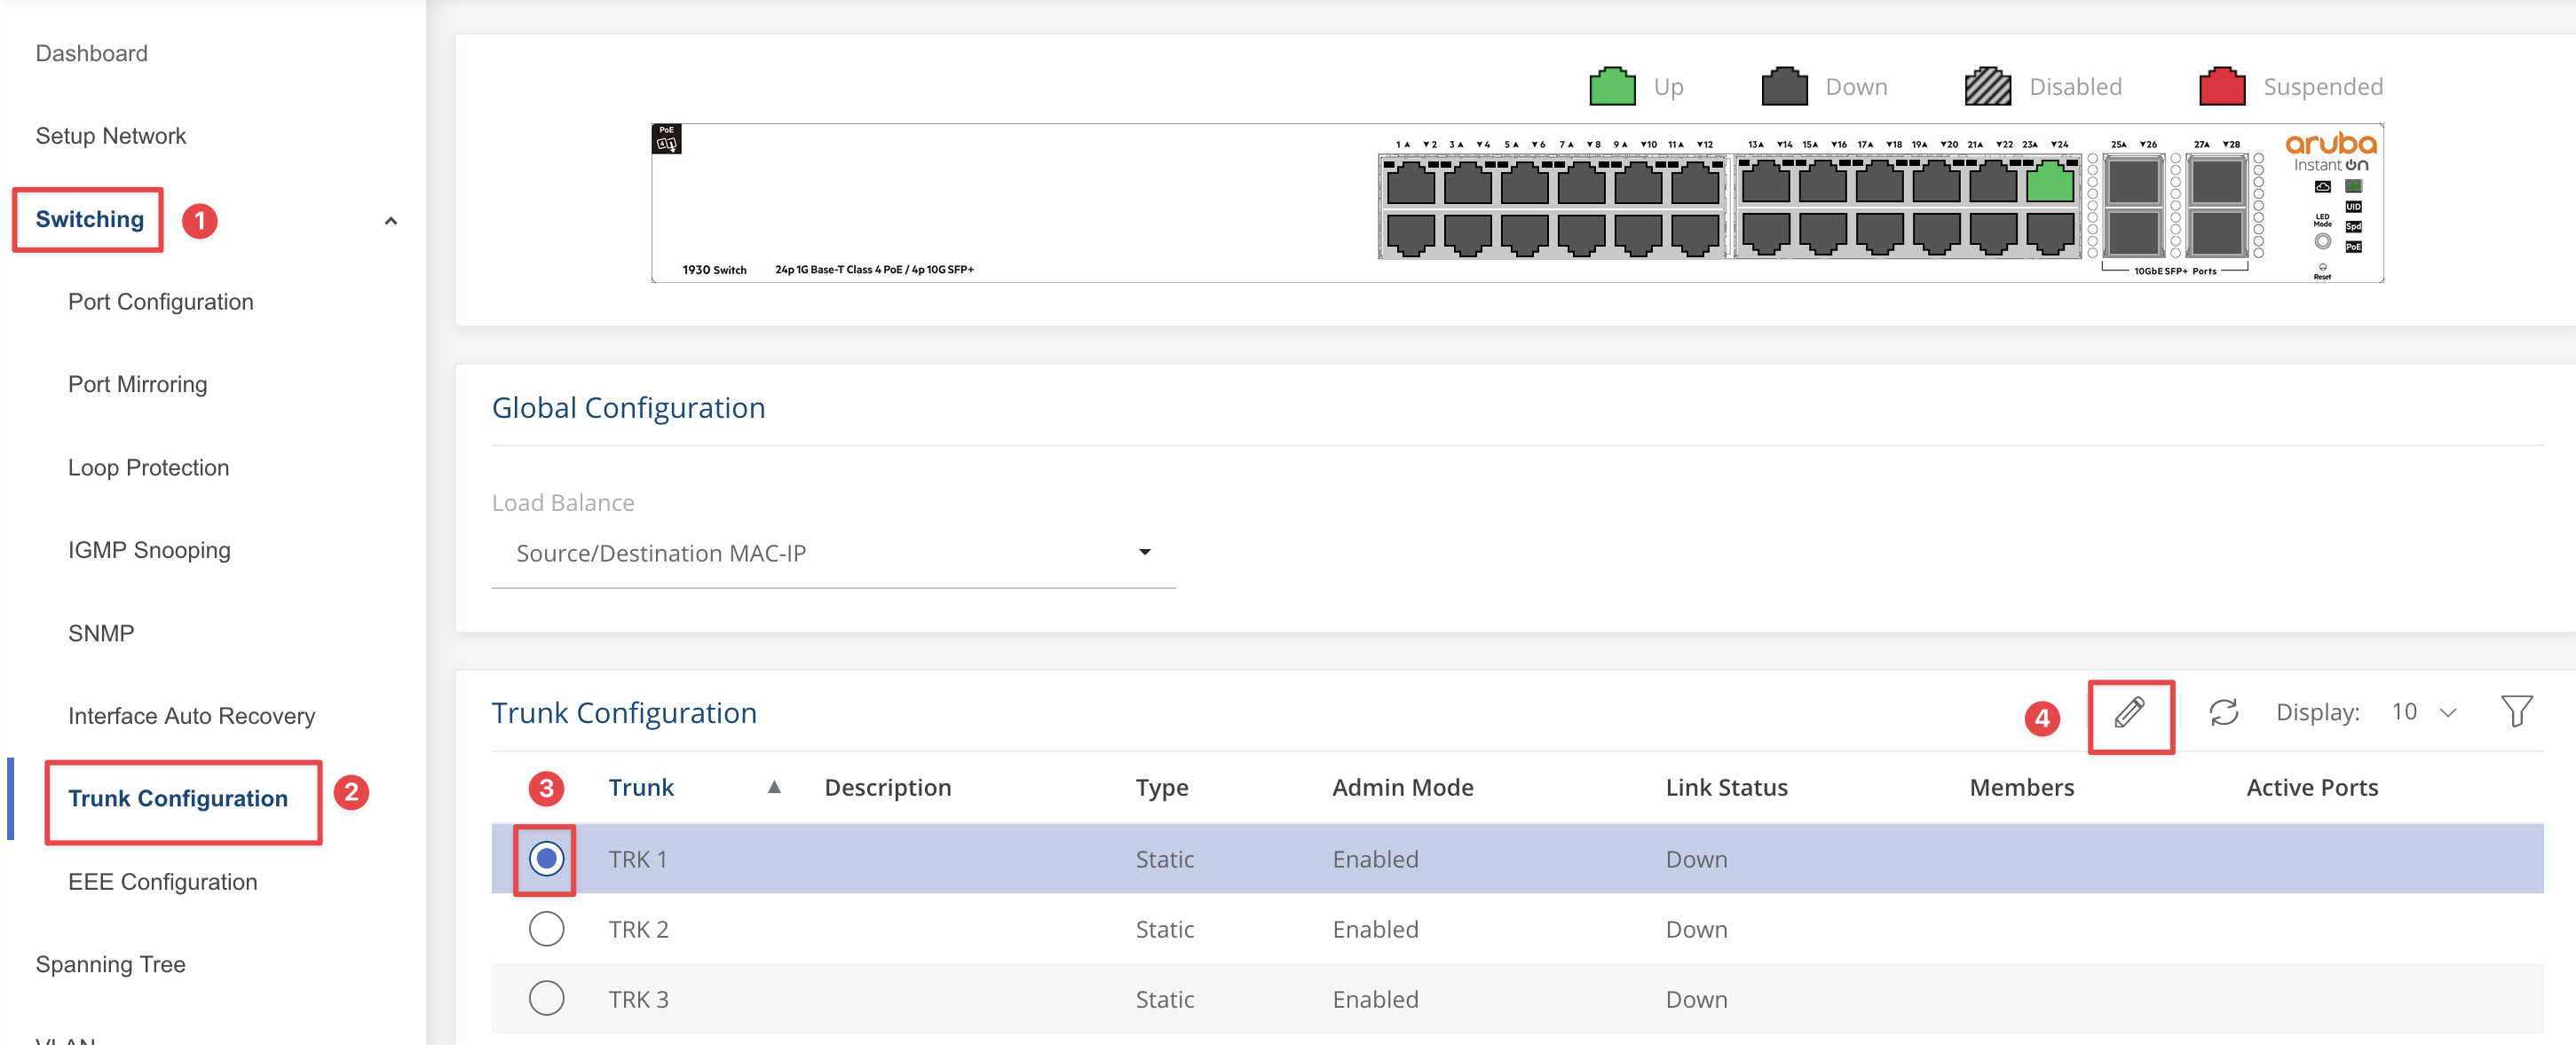
Task: Select the TRK 3 radio button
Action: click(x=546, y=998)
